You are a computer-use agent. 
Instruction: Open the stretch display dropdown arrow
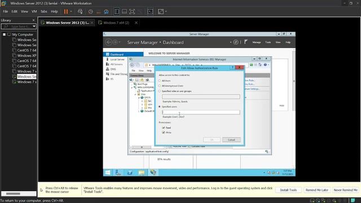click(x=166, y=11)
